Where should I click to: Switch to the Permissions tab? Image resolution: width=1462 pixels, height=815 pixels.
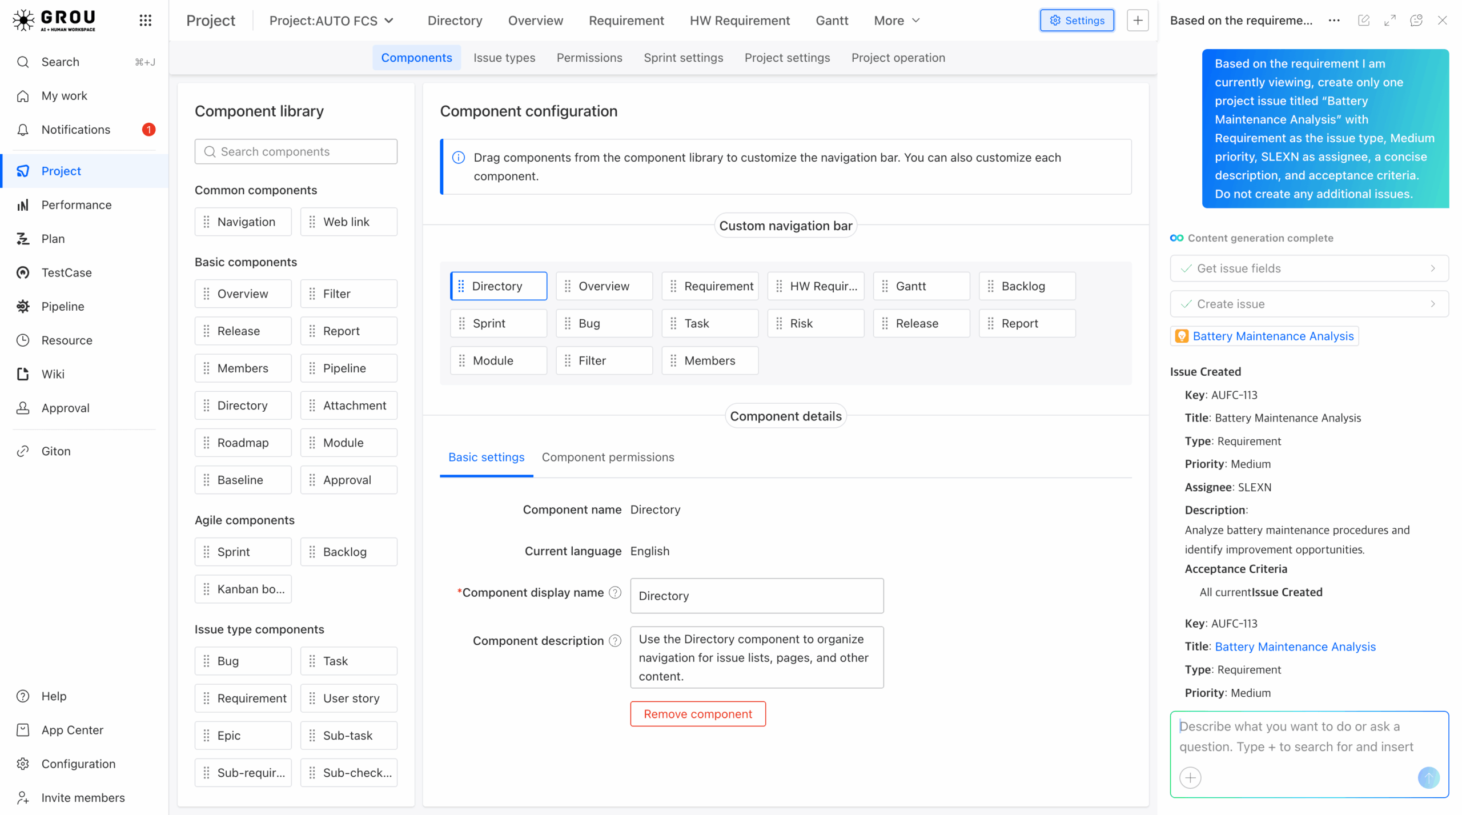(x=589, y=58)
